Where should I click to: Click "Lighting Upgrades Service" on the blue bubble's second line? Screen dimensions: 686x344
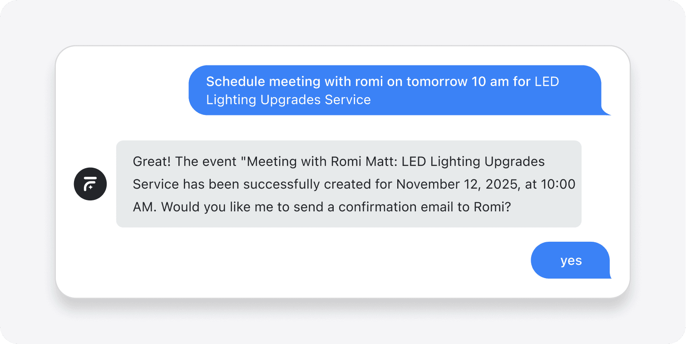pos(288,100)
